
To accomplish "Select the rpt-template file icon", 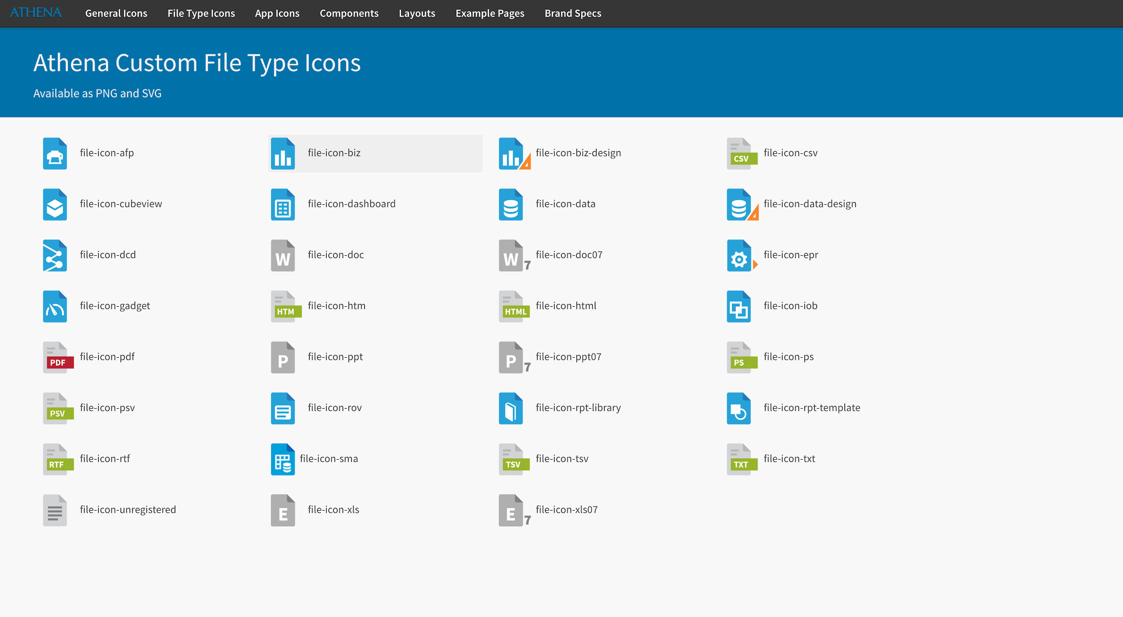I will 739,408.
